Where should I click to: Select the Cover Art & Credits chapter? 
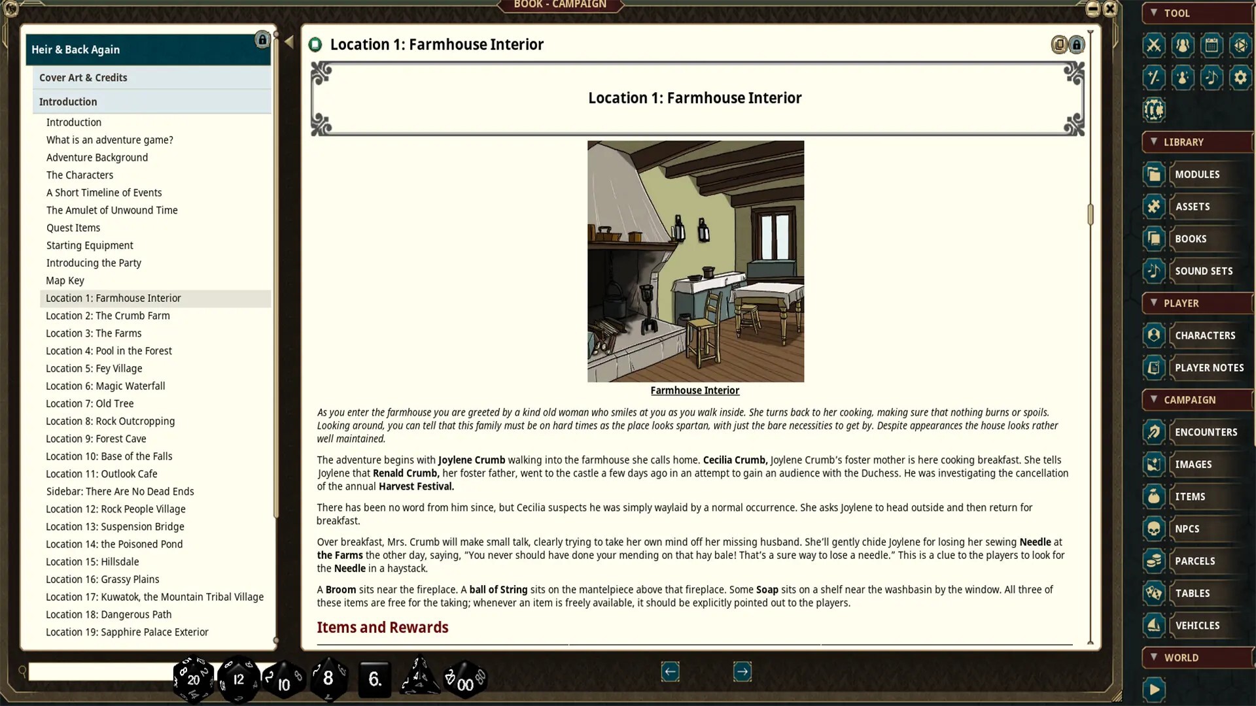coord(83,77)
